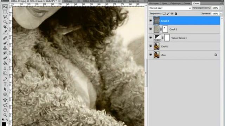This screenshot has width=225, height=126.
Task: Switch to the Слои tab
Action: tap(196, 3)
